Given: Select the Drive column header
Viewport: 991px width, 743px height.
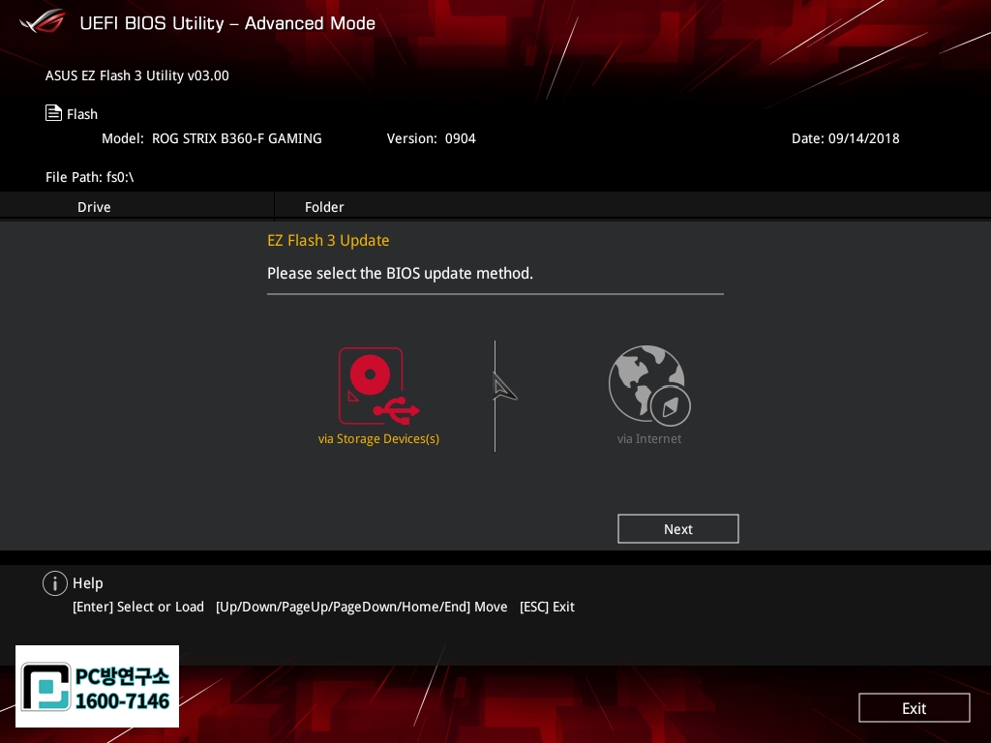Looking at the screenshot, I should 94,207.
